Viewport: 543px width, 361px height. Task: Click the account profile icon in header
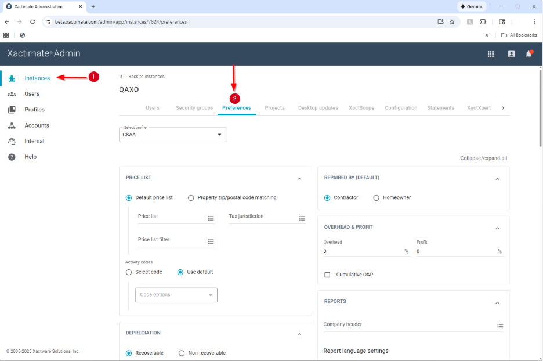coord(511,54)
